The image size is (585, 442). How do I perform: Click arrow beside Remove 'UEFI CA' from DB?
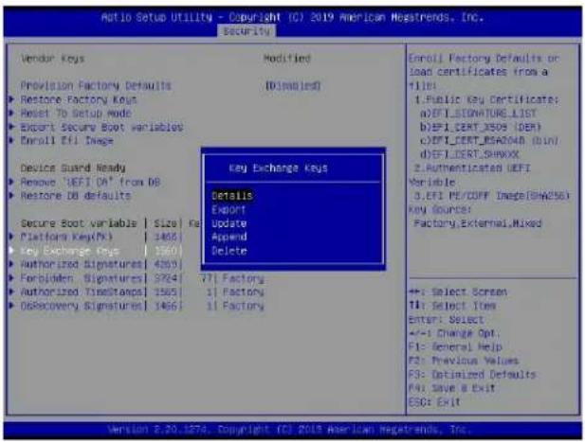pos(11,182)
